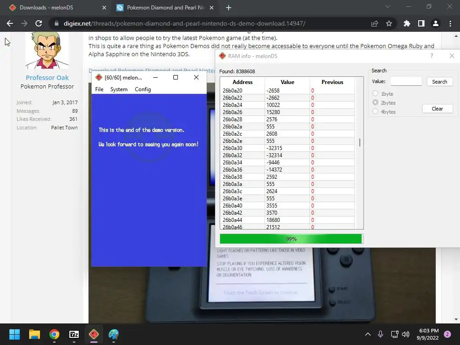This screenshot has width=460, height=345.
Task: Click the RAM info help question mark
Action: (432, 56)
